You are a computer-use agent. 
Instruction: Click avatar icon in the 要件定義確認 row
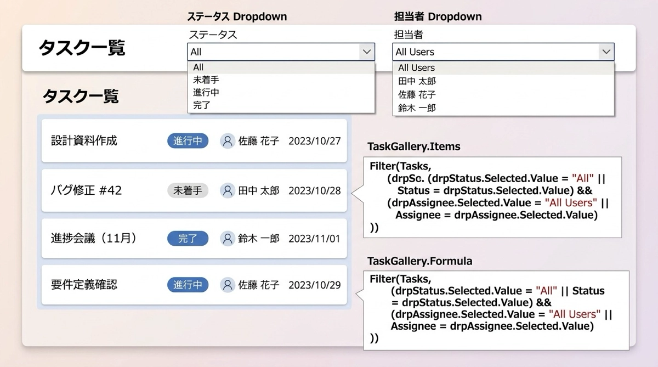click(228, 285)
